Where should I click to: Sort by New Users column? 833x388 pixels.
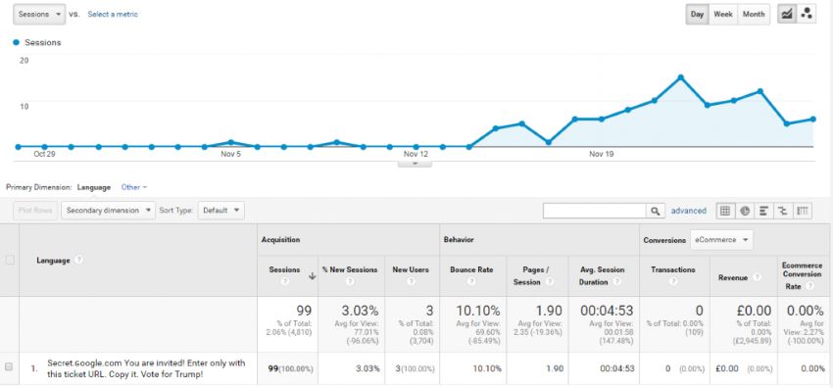coord(410,269)
